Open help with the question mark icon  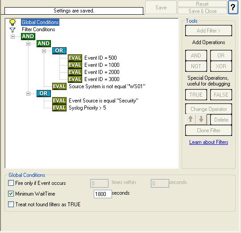point(233,7)
